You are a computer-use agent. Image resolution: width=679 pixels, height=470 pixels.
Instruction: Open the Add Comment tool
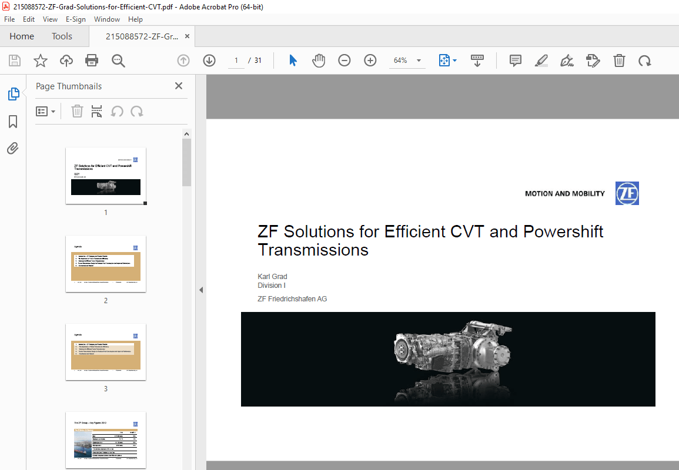point(515,61)
